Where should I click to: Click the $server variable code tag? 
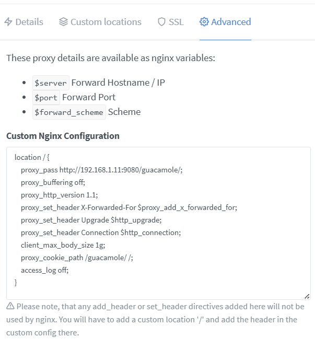(x=51, y=83)
